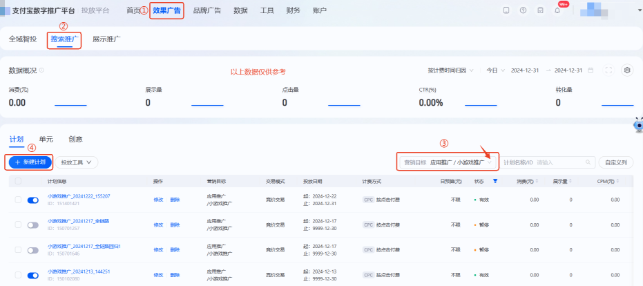The width and height of the screenshot is (643, 286).
Task: Open plan link 小游戏推广_20241217_全链路回归1
Action: coord(84,246)
